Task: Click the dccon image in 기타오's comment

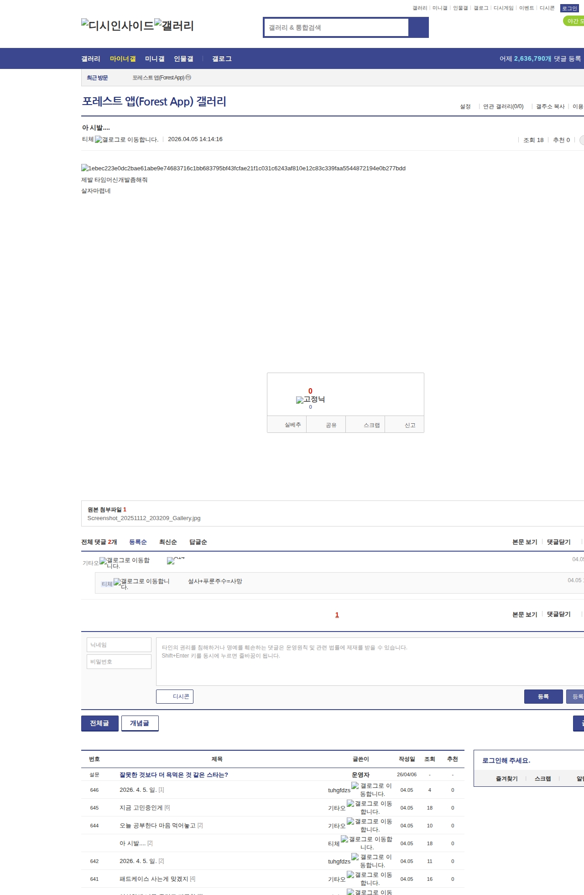Action: pyautogui.click(x=176, y=561)
